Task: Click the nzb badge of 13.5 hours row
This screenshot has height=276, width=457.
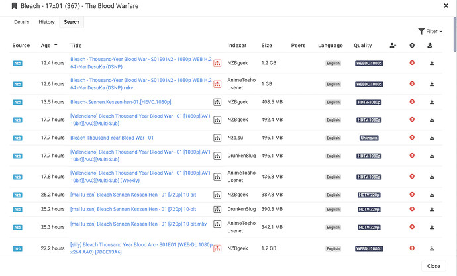Action: tap(17, 102)
